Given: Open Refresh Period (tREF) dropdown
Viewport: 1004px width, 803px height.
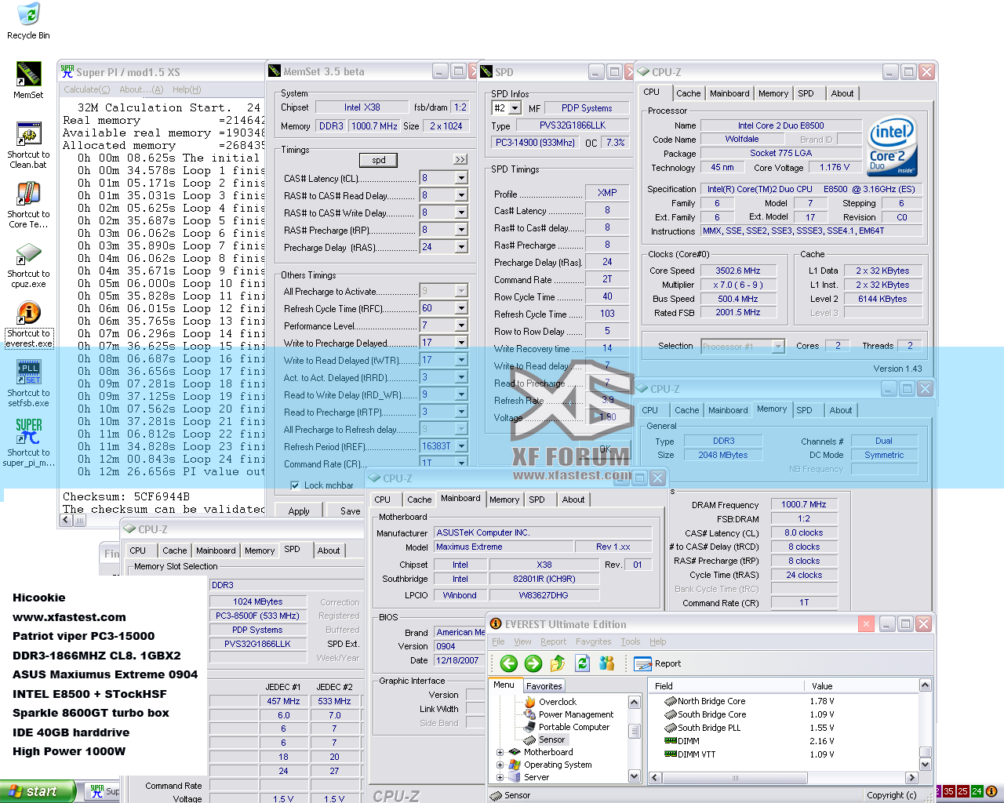Looking at the screenshot, I should (461, 446).
